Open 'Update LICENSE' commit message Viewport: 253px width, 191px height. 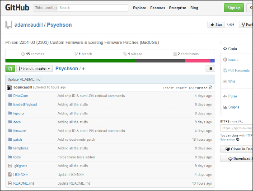[x=70, y=175]
